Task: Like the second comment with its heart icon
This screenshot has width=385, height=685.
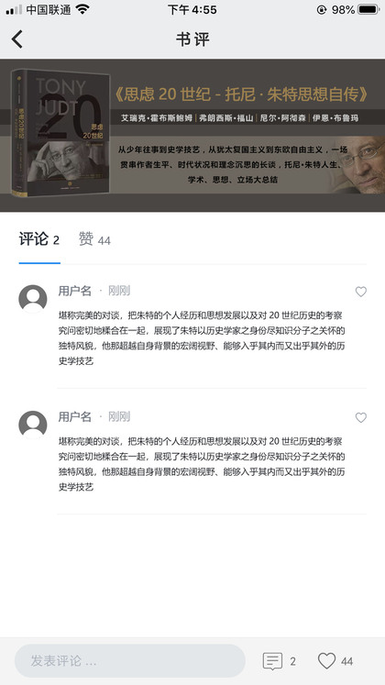Action: pyautogui.click(x=360, y=417)
